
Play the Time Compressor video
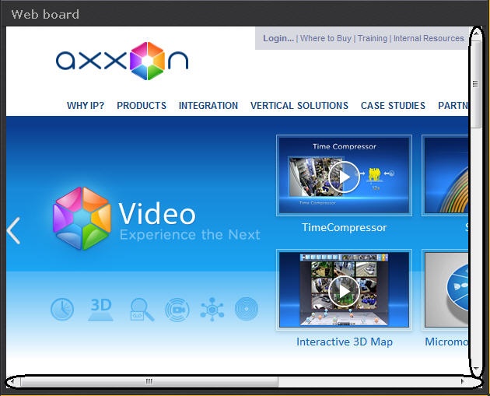coord(344,177)
